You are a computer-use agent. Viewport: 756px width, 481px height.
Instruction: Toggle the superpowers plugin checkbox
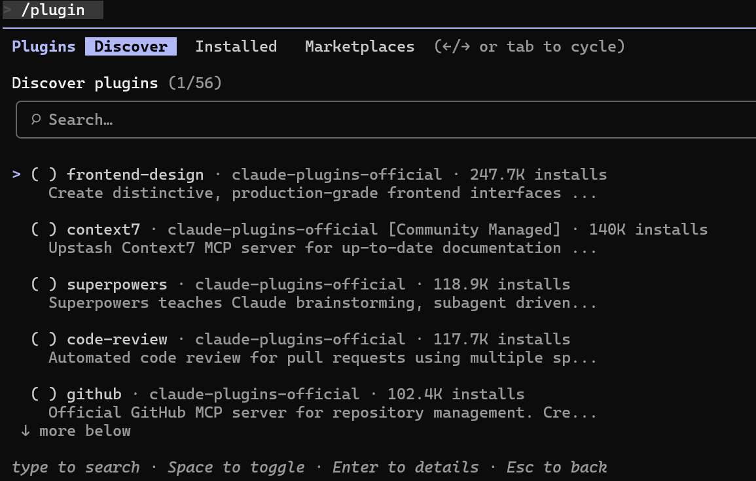point(44,284)
